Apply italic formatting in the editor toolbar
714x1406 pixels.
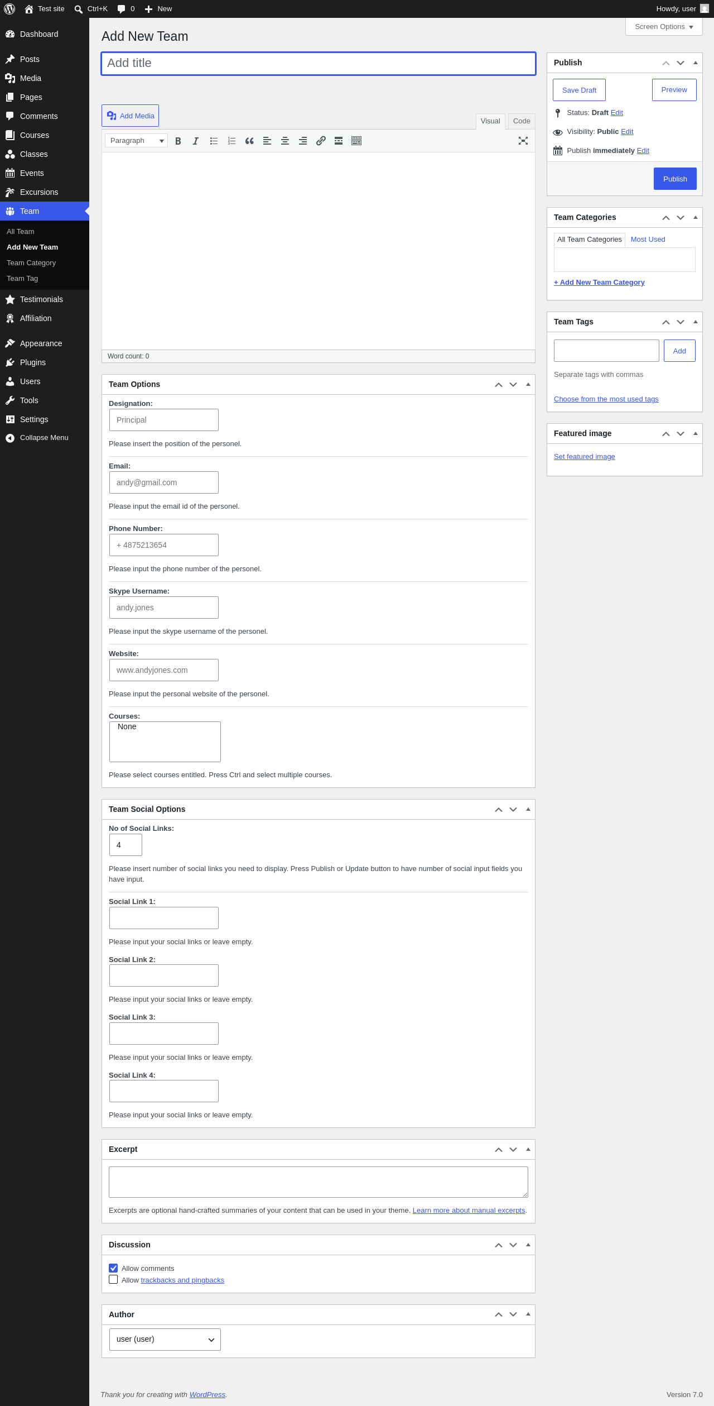pos(196,141)
